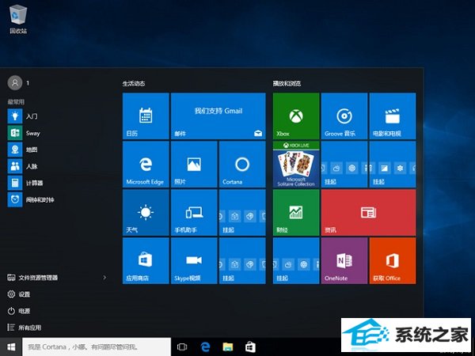Image resolution: width=475 pixels, height=356 pixels.
Task: Launch Edge from the taskbar
Action: (x=205, y=347)
